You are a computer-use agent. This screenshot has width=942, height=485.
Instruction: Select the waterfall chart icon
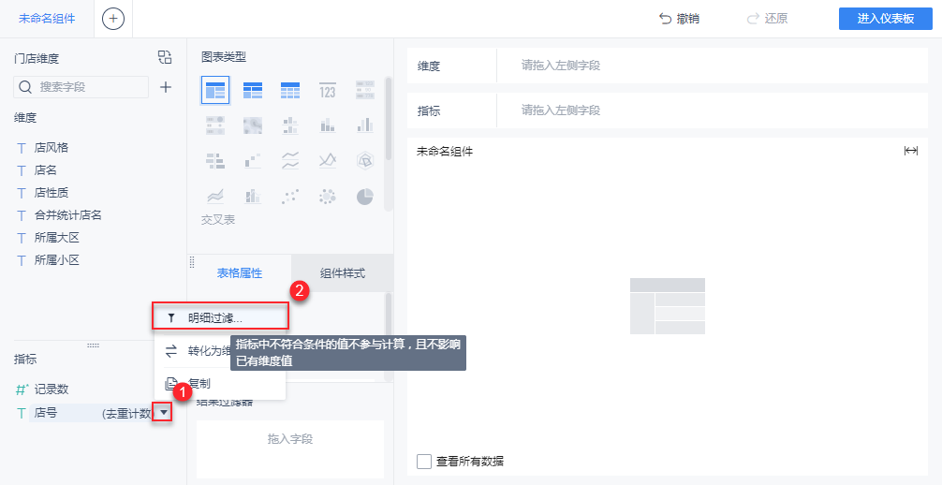tap(252, 160)
